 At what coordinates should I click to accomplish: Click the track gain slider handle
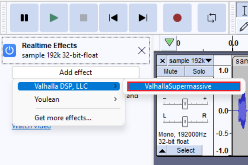(185, 104)
